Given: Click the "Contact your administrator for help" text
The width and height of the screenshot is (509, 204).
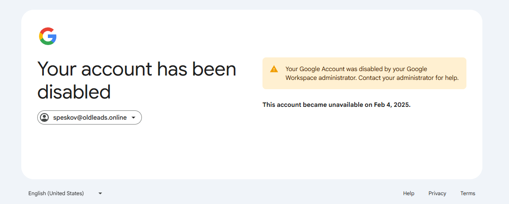Looking at the screenshot, I should click(x=408, y=78).
